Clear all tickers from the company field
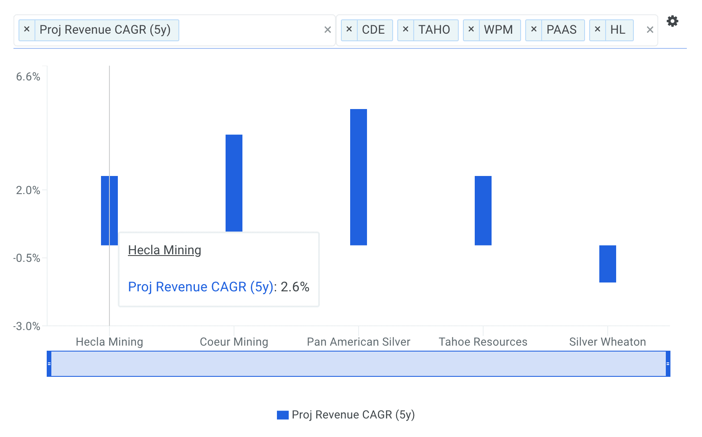The width and height of the screenshot is (702, 437). point(650,30)
